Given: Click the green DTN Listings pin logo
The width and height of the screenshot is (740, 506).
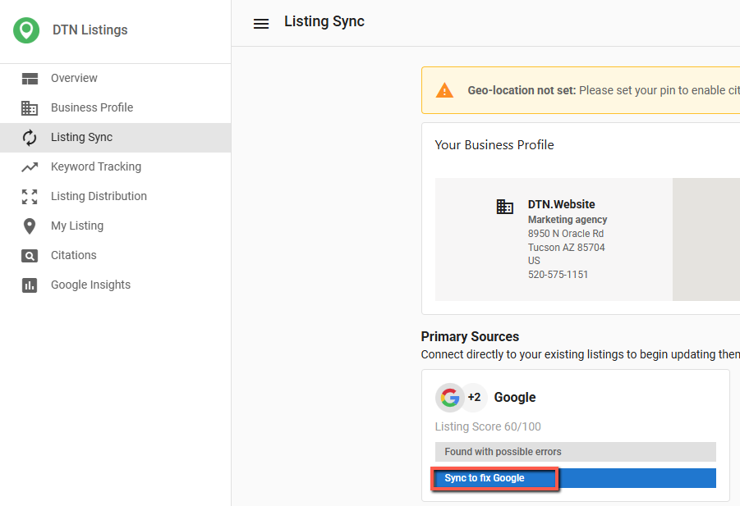Looking at the screenshot, I should (26, 30).
